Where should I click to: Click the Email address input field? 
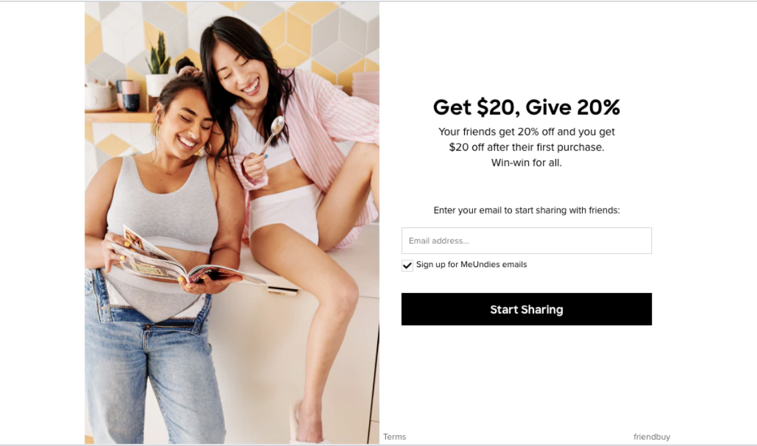526,241
